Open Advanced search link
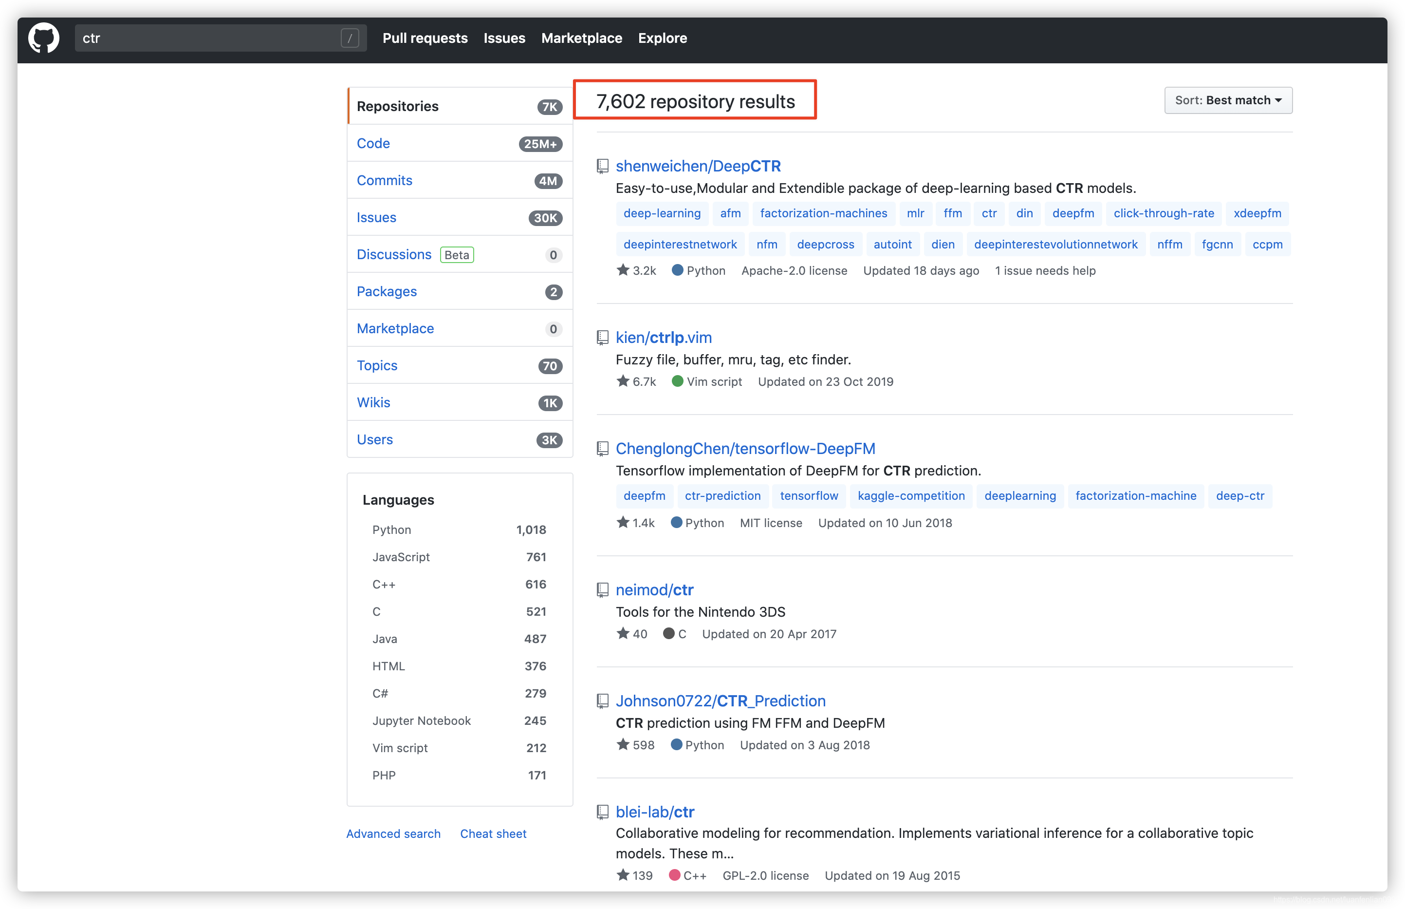 pos(393,833)
